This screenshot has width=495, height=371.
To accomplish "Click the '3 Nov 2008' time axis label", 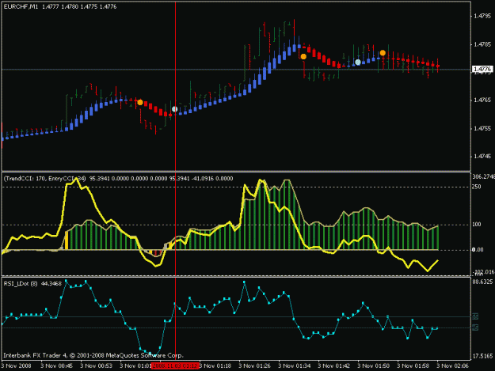I will pos(16,366).
